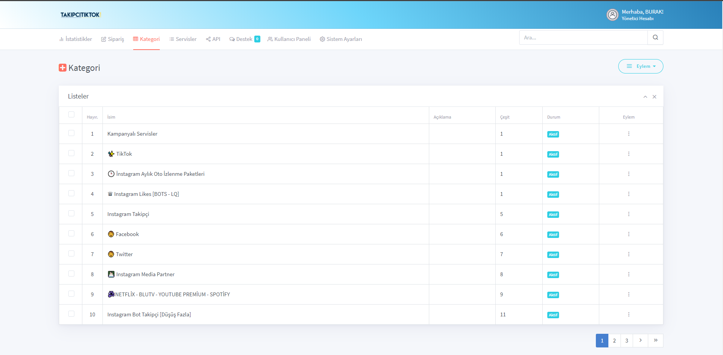This screenshot has height=355, width=723.
Task: Click the Çeşit column header
Action: 505,117
